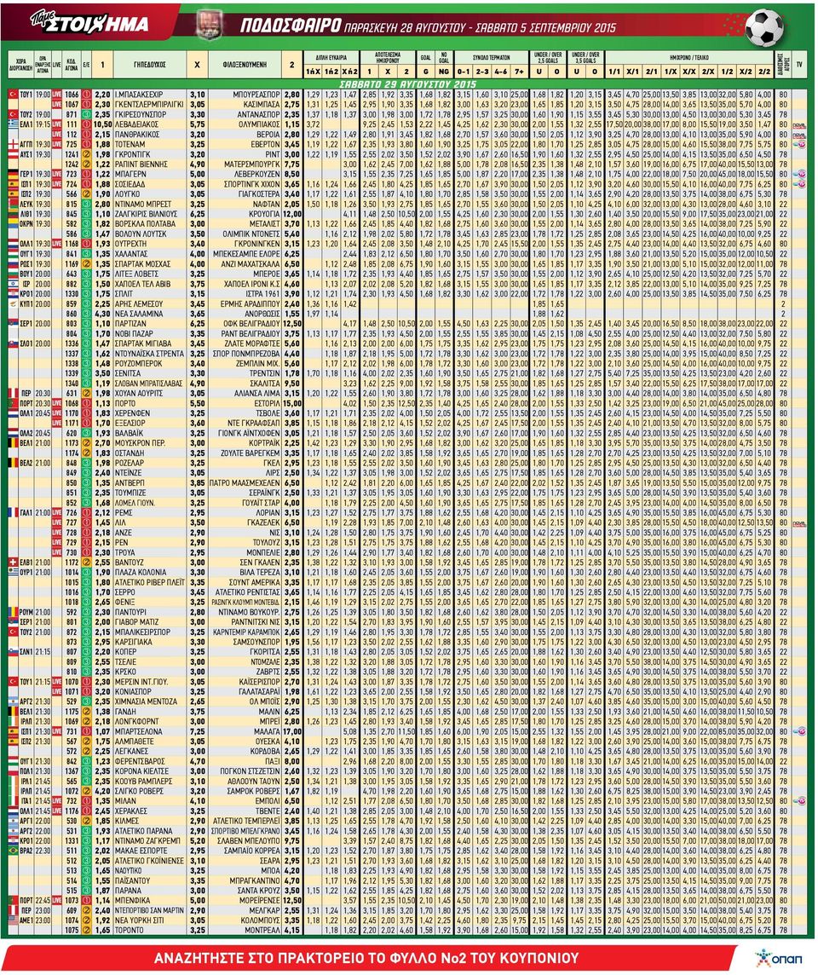Click the home team ΤΟΤΕΝΑΜ
The image size is (818, 975).
point(129,144)
